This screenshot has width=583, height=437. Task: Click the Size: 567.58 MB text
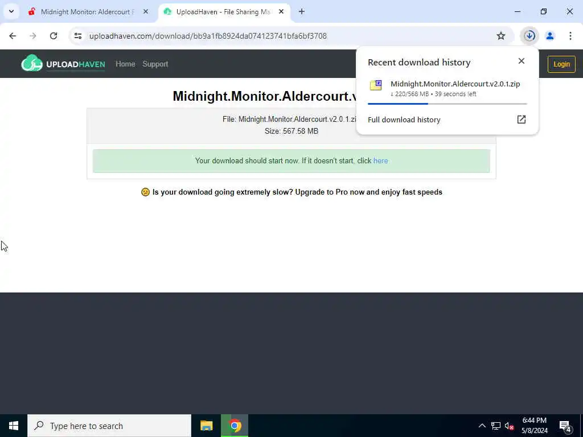point(291,131)
